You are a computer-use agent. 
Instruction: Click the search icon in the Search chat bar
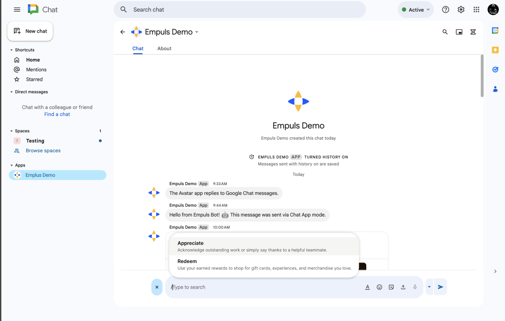[x=123, y=10]
